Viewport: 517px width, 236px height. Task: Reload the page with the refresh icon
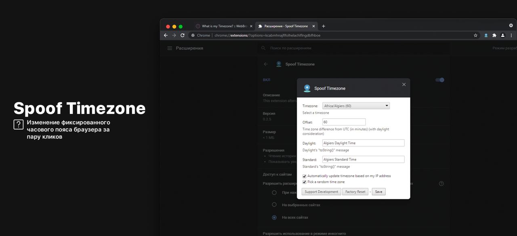pos(183,36)
